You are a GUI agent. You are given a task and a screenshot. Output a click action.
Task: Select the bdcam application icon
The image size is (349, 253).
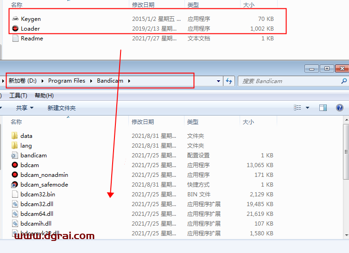15,165
